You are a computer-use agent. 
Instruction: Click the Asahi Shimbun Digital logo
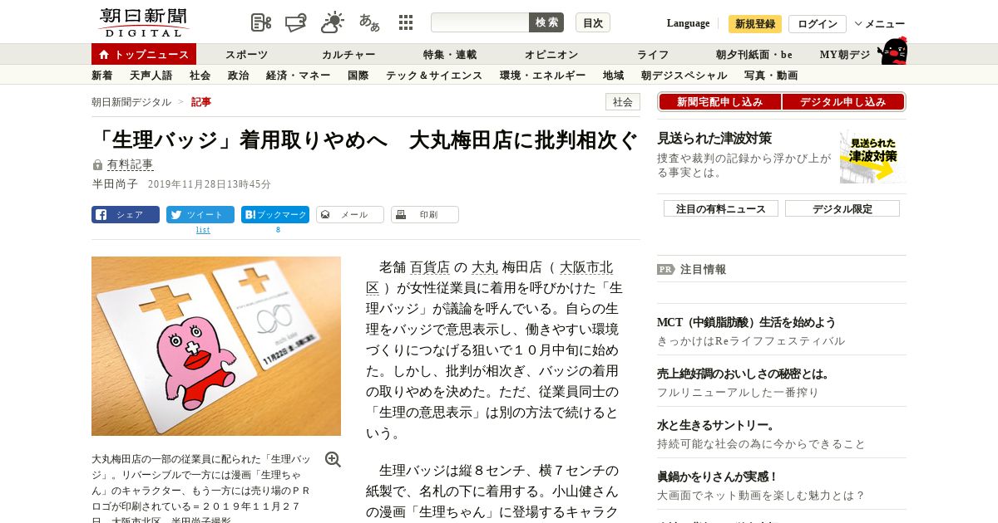point(143,22)
